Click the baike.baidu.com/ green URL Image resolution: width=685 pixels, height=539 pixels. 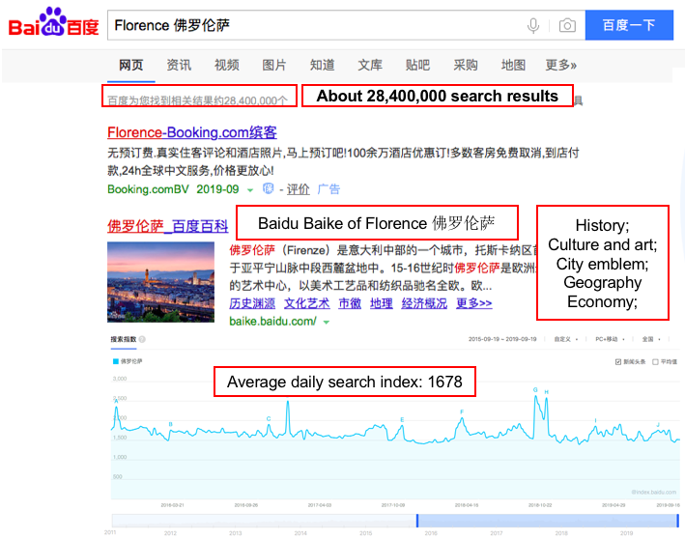(272, 322)
